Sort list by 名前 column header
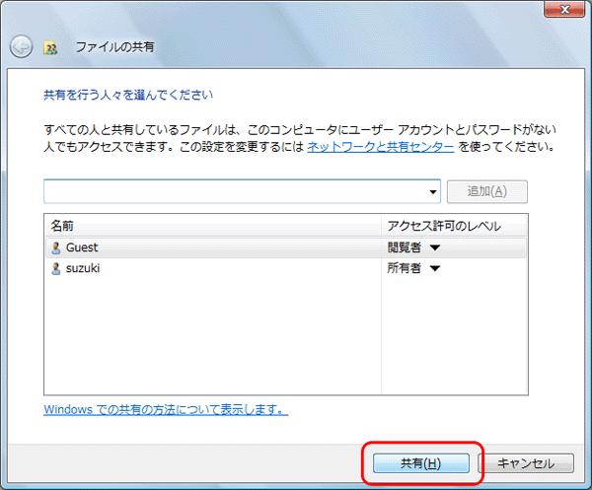Image resolution: width=592 pixels, height=490 pixels. pyautogui.click(x=212, y=226)
